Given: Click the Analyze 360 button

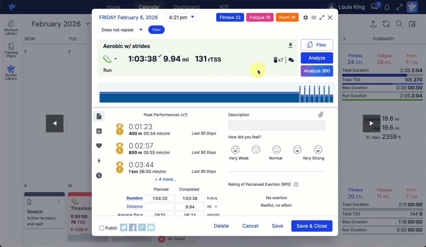Looking at the screenshot, I should point(317,71).
